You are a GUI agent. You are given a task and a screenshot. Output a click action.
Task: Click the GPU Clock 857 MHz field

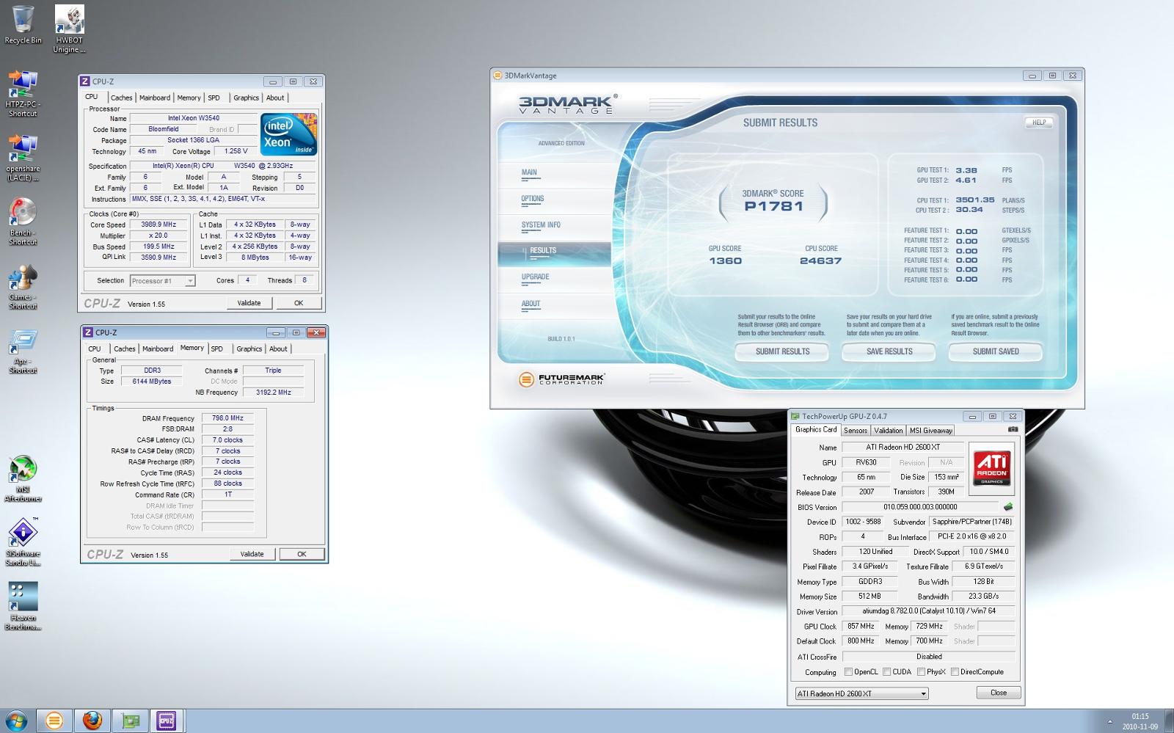(861, 627)
